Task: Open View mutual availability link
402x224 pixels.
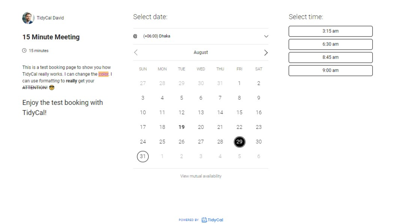Action: (201, 176)
